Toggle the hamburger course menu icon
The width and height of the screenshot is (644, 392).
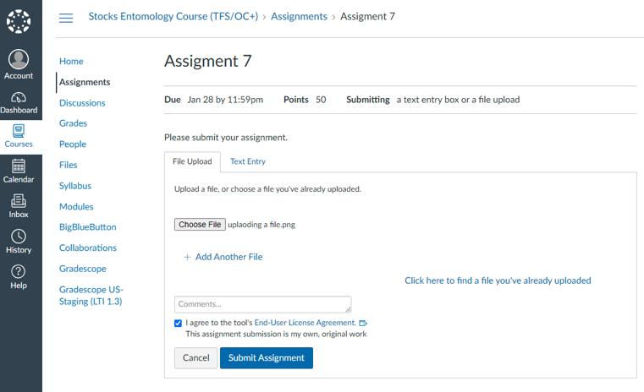tap(66, 18)
